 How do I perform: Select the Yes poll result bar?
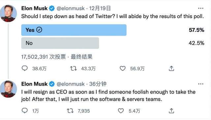click(74, 30)
